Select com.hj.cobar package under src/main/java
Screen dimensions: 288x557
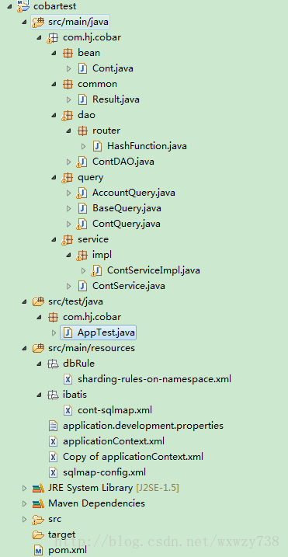92,37
